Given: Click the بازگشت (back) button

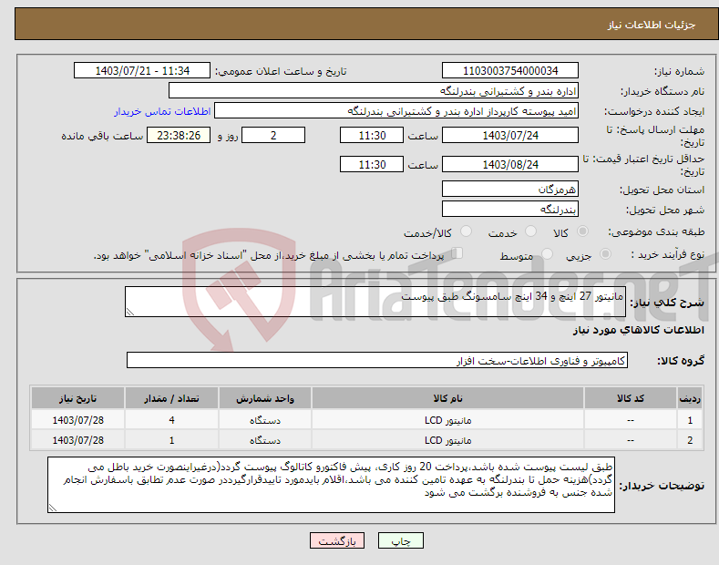Looking at the screenshot, I should (x=337, y=541).
